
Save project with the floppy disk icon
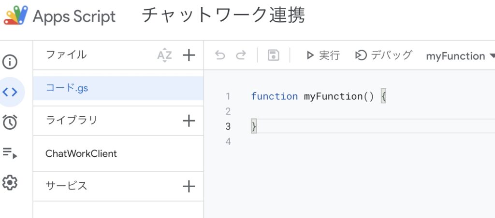pos(274,55)
